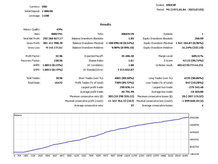Screen dimensions: 218x164
Task: Click the Equity Drawdown Relative value 31.24%
Action: coord(192,48)
